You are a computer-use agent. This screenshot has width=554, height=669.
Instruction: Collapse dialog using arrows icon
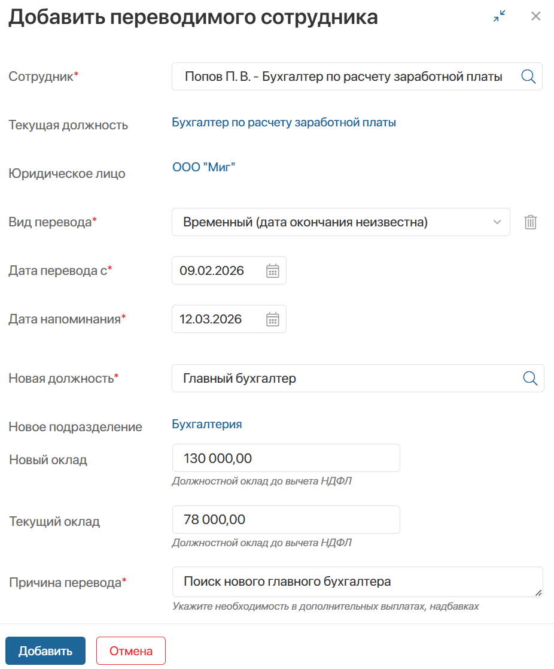pyautogui.click(x=498, y=17)
